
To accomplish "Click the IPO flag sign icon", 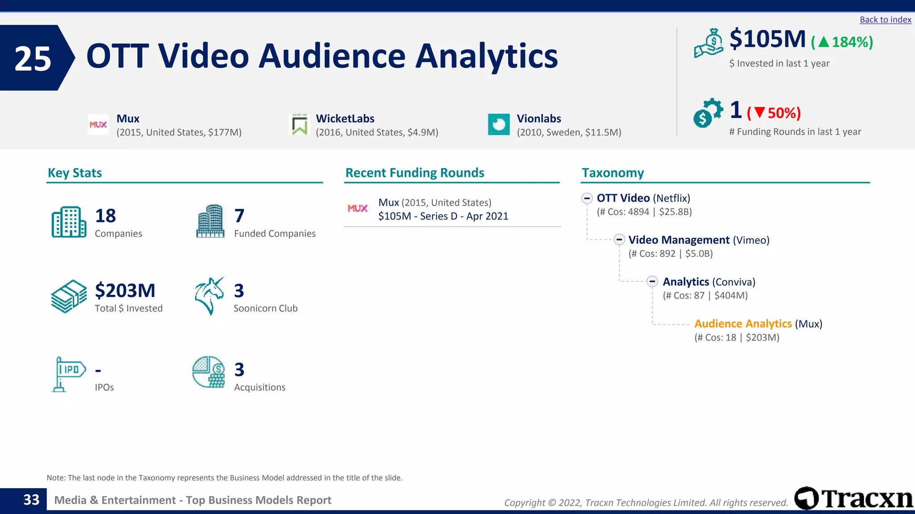I will 68,374.
